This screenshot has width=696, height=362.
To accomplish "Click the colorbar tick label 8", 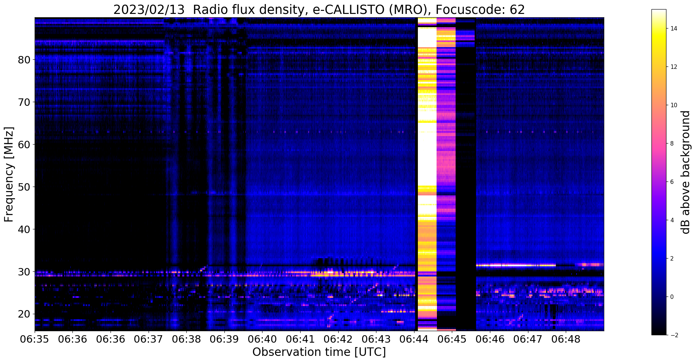I will (672, 144).
